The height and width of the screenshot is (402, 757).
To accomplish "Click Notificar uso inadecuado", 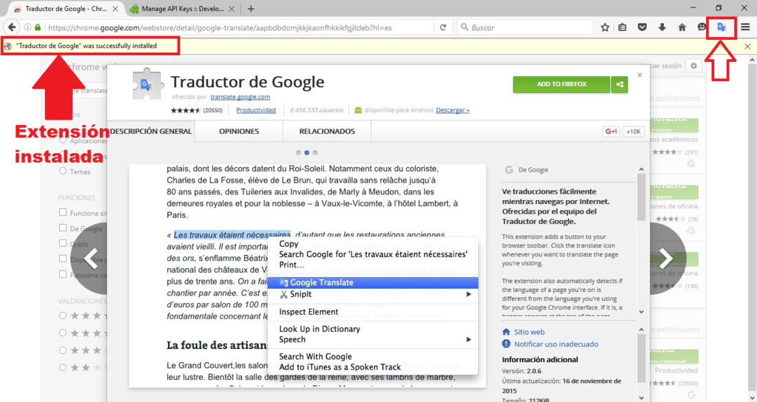I will pos(556,344).
